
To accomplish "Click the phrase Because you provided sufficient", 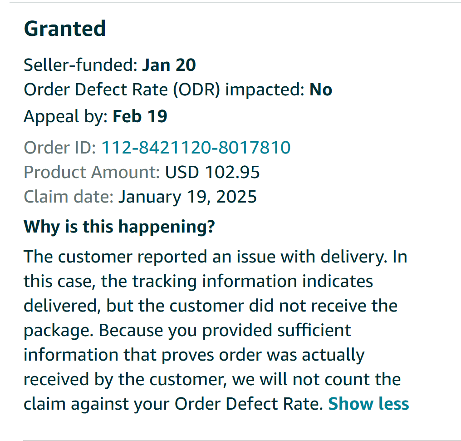I will click(x=225, y=330).
